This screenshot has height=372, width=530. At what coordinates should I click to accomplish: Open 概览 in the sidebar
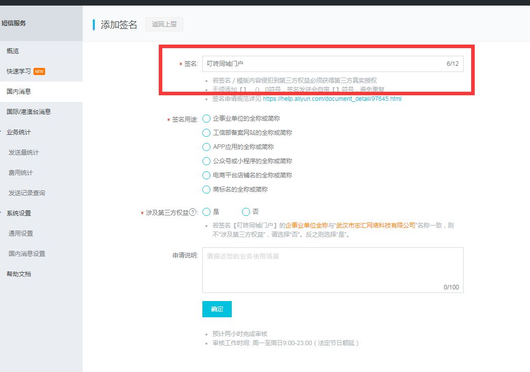click(13, 51)
